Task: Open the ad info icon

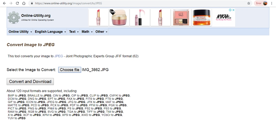Action: [x=230, y=10]
